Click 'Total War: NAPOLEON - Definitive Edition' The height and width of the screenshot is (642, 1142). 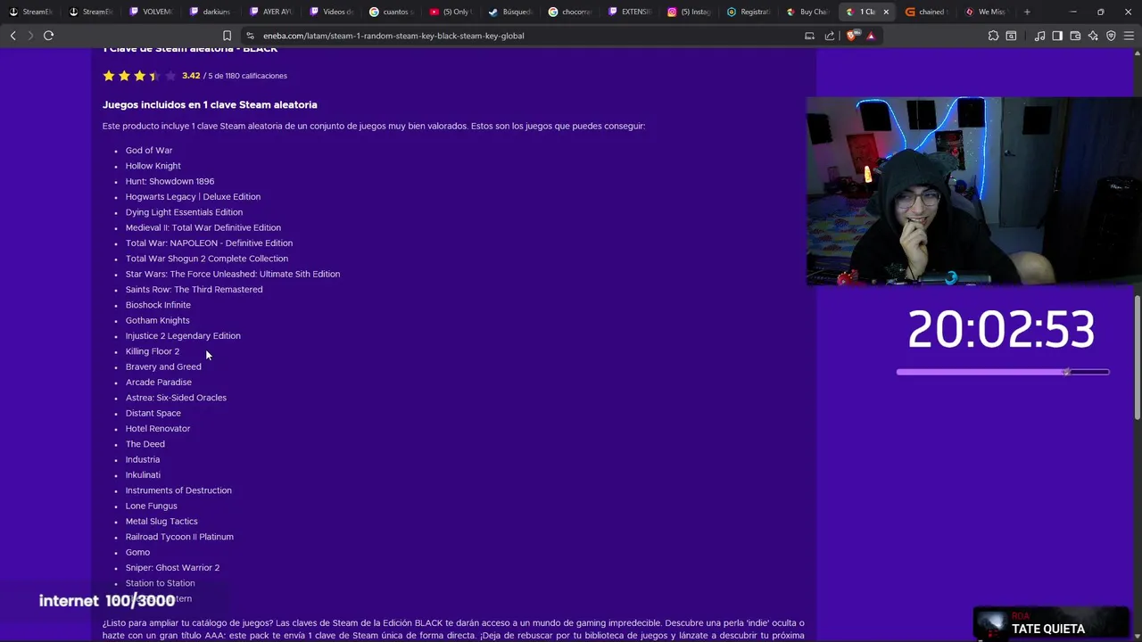(209, 243)
